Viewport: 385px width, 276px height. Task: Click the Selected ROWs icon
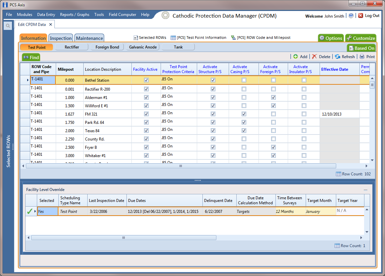pos(135,38)
